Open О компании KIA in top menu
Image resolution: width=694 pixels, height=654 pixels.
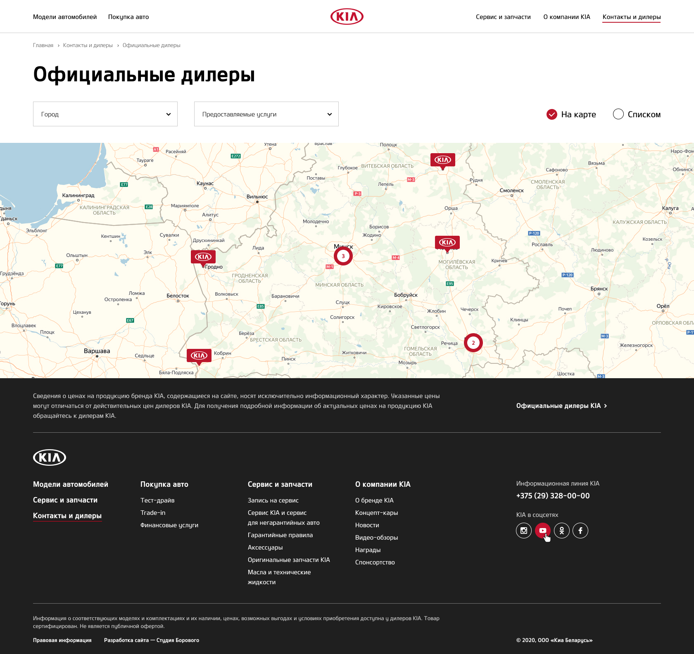click(x=567, y=17)
